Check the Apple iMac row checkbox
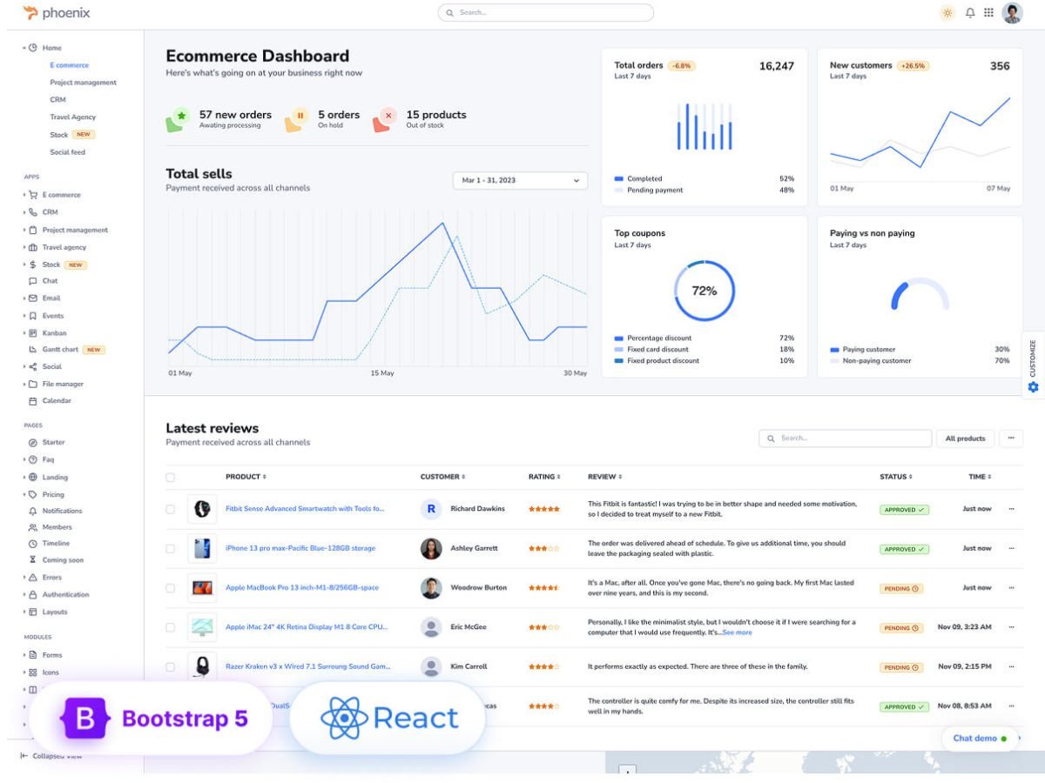The height and width of the screenshot is (783, 1045). click(170, 627)
